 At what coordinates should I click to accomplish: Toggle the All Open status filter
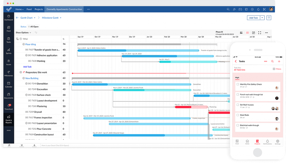point(33,26)
